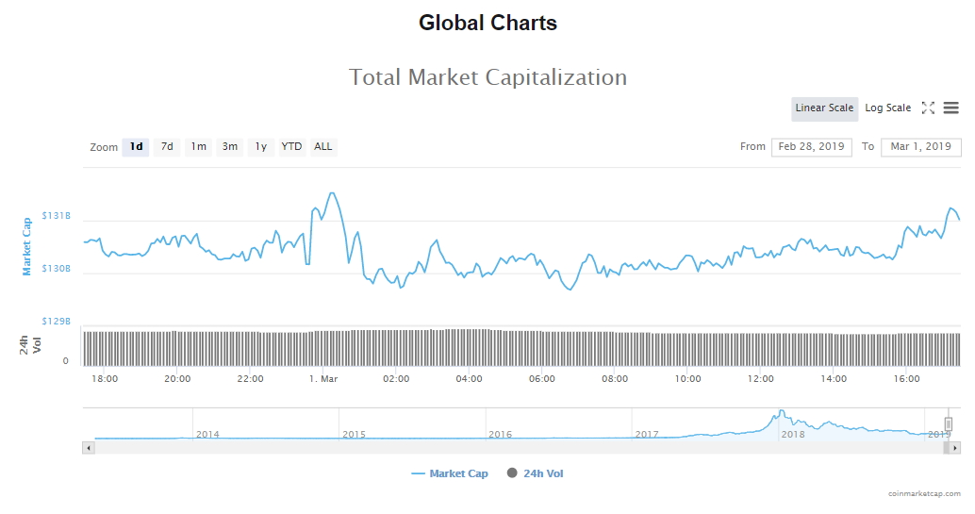Open the chart hamburger menu

[950, 108]
